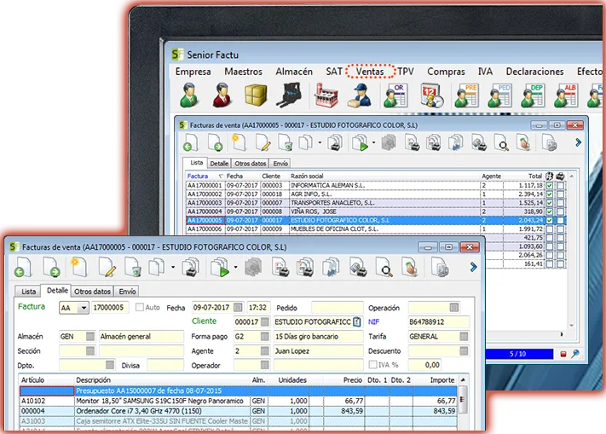The width and height of the screenshot is (606, 434).
Task: Open the ALB delivery notes icon
Action: click(566, 95)
